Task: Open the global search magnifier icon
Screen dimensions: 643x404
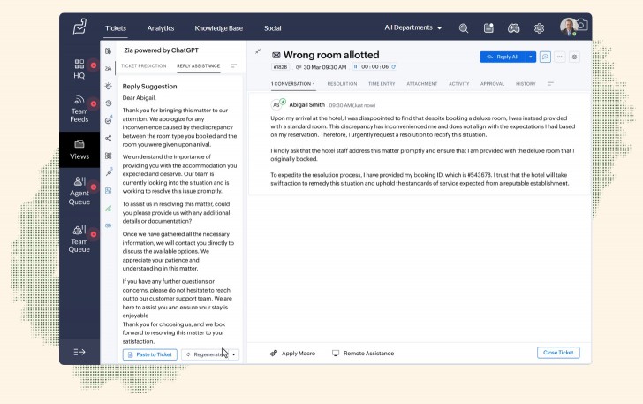Action: coord(464,28)
